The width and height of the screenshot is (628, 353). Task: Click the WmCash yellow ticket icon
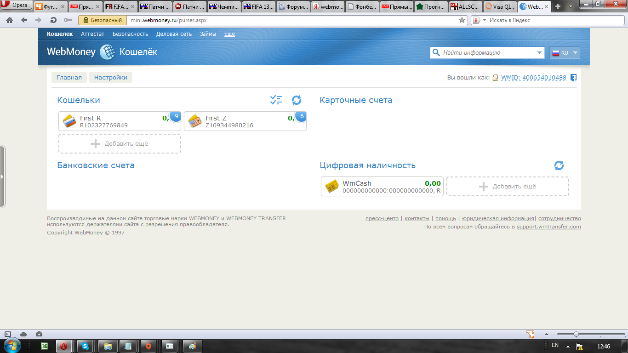tap(332, 186)
